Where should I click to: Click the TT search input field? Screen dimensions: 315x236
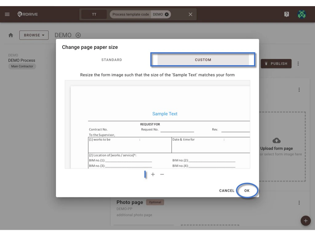pyautogui.click(x=94, y=14)
